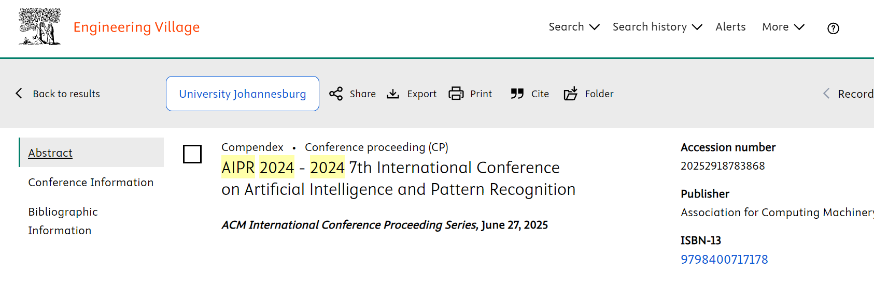Open the Bibliographic Information section
The width and height of the screenshot is (874, 287).
pos(63,221)
